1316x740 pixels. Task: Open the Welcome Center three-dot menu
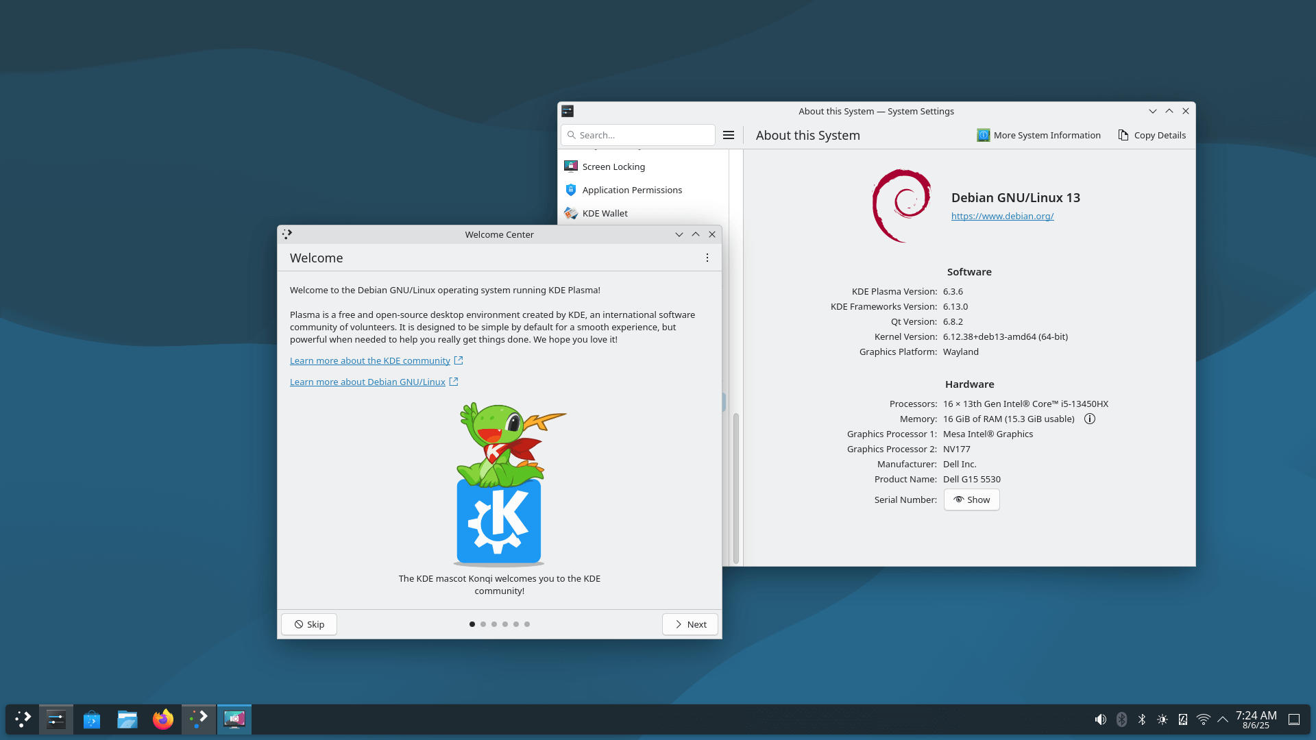pos(707,258)
